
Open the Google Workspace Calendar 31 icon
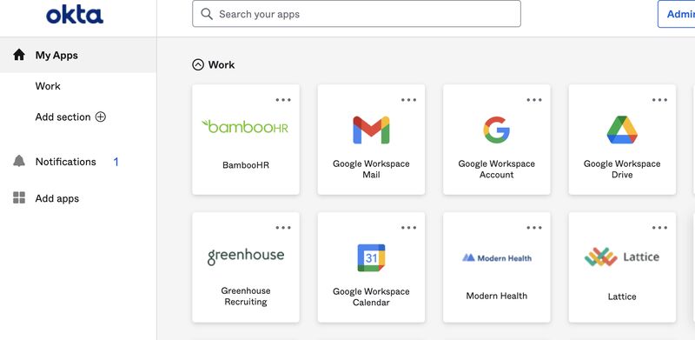(371, 257)
